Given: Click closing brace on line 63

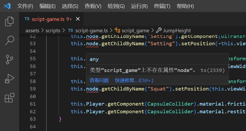Looking at the screenshot, I should click(x=60, y=119).
